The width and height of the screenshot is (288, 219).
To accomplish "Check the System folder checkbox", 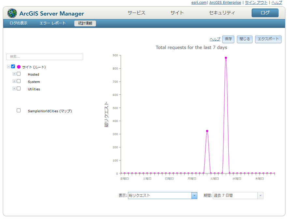I will [x=19, y=81].
